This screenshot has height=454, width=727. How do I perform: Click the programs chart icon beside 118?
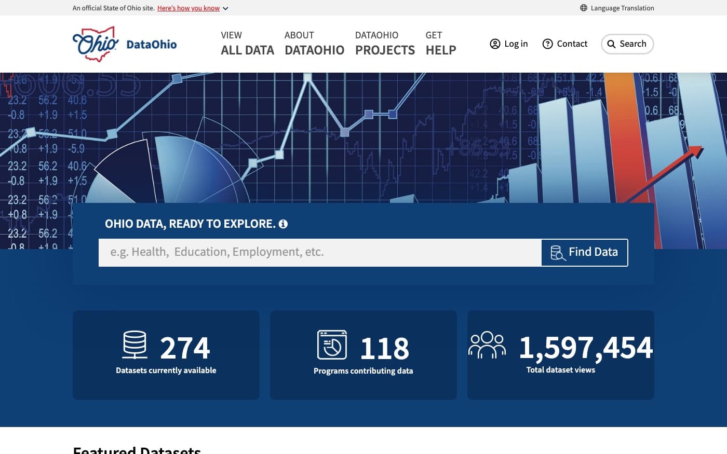tap(332, 345)
